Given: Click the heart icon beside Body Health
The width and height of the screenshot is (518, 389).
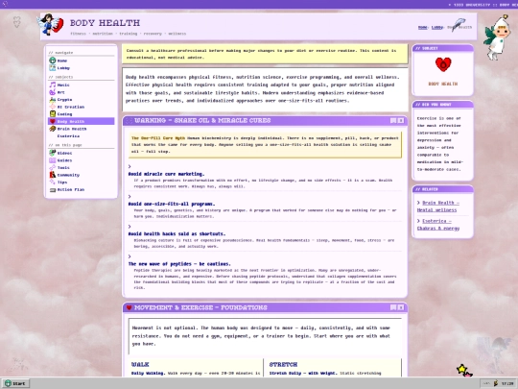Looking at the screenshot, I should pyautogui.click(x=53, y=121).
